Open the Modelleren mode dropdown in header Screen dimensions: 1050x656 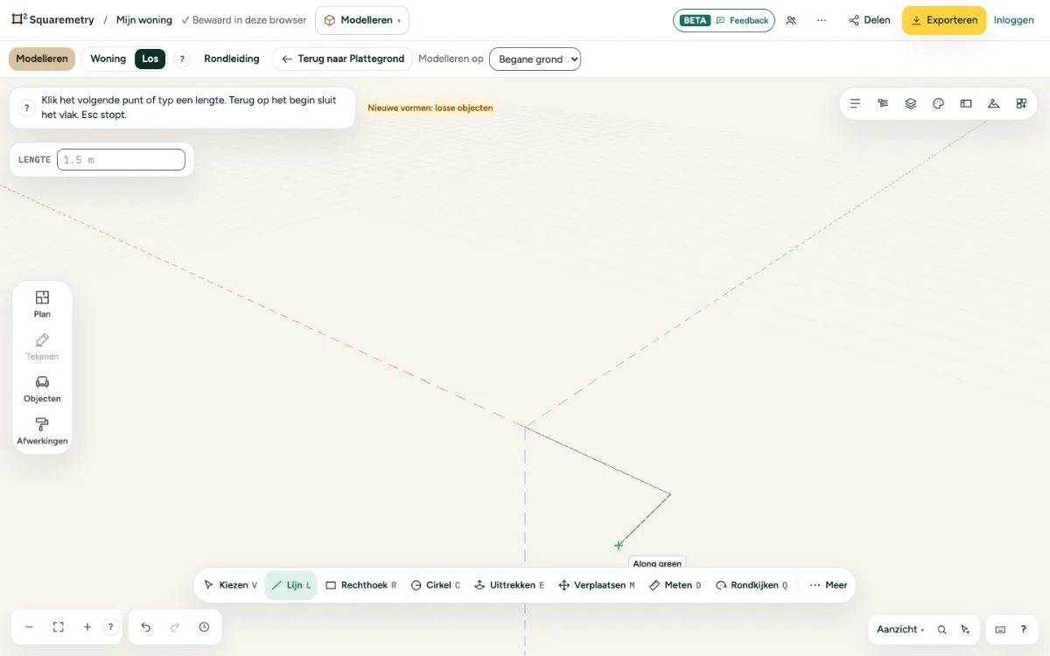coord(362,20)
